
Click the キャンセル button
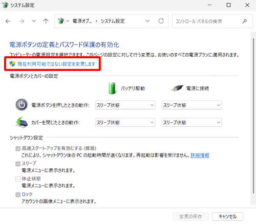[x=227, y=216]
